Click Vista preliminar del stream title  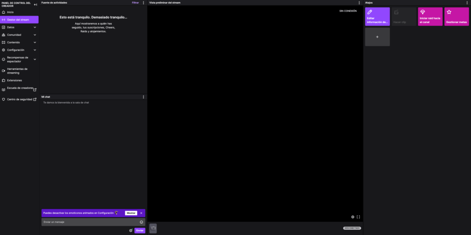tap(165, 3)
